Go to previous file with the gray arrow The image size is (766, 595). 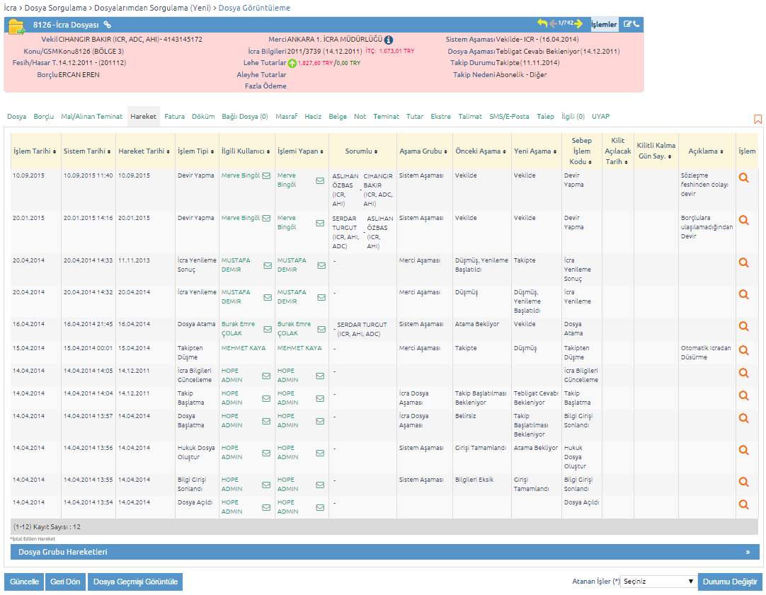[554, 23]
